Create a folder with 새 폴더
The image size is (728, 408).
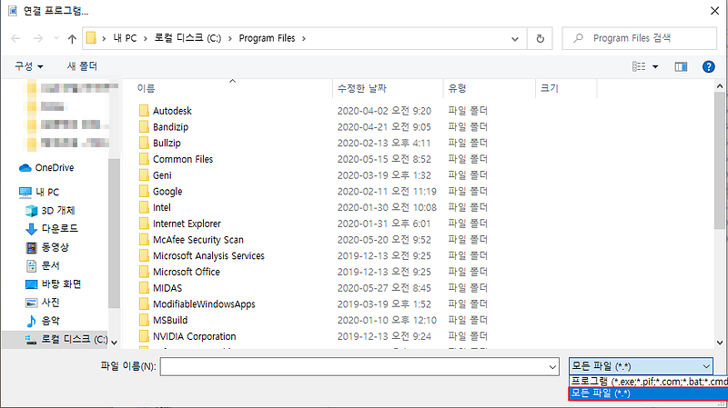click(x=82, y=66)
